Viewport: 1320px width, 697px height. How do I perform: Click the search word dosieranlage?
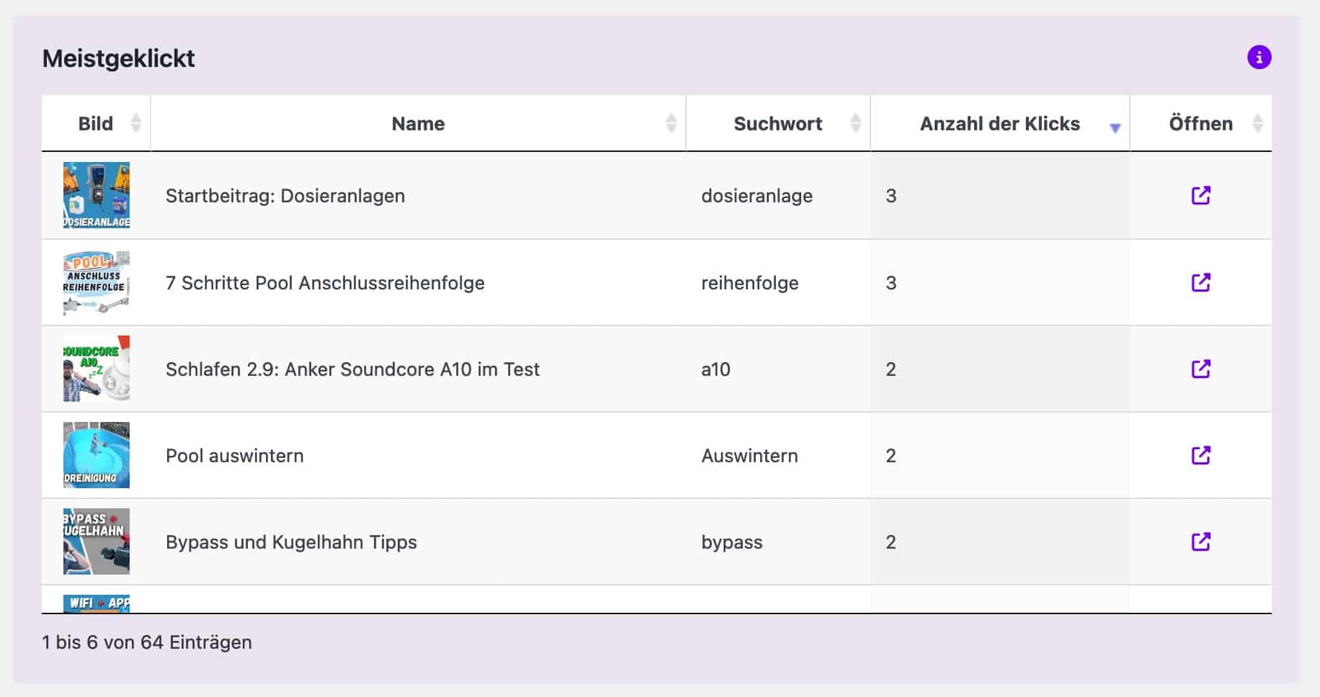[757, 196]
